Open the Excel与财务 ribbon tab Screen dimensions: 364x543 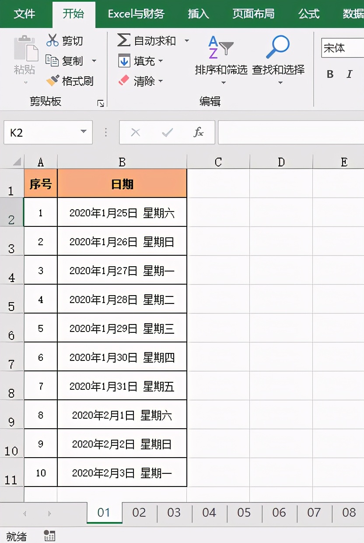tap(136, 14)
